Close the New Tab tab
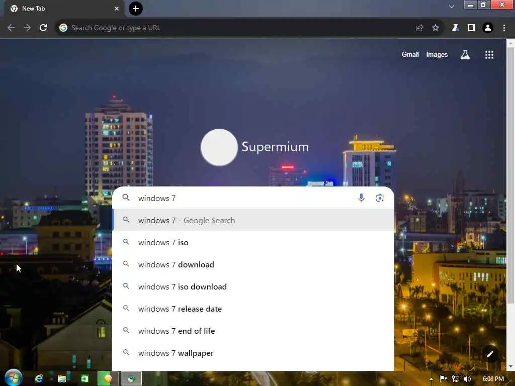The width and height of the screenshot is (515, 386). coord(117,9)
